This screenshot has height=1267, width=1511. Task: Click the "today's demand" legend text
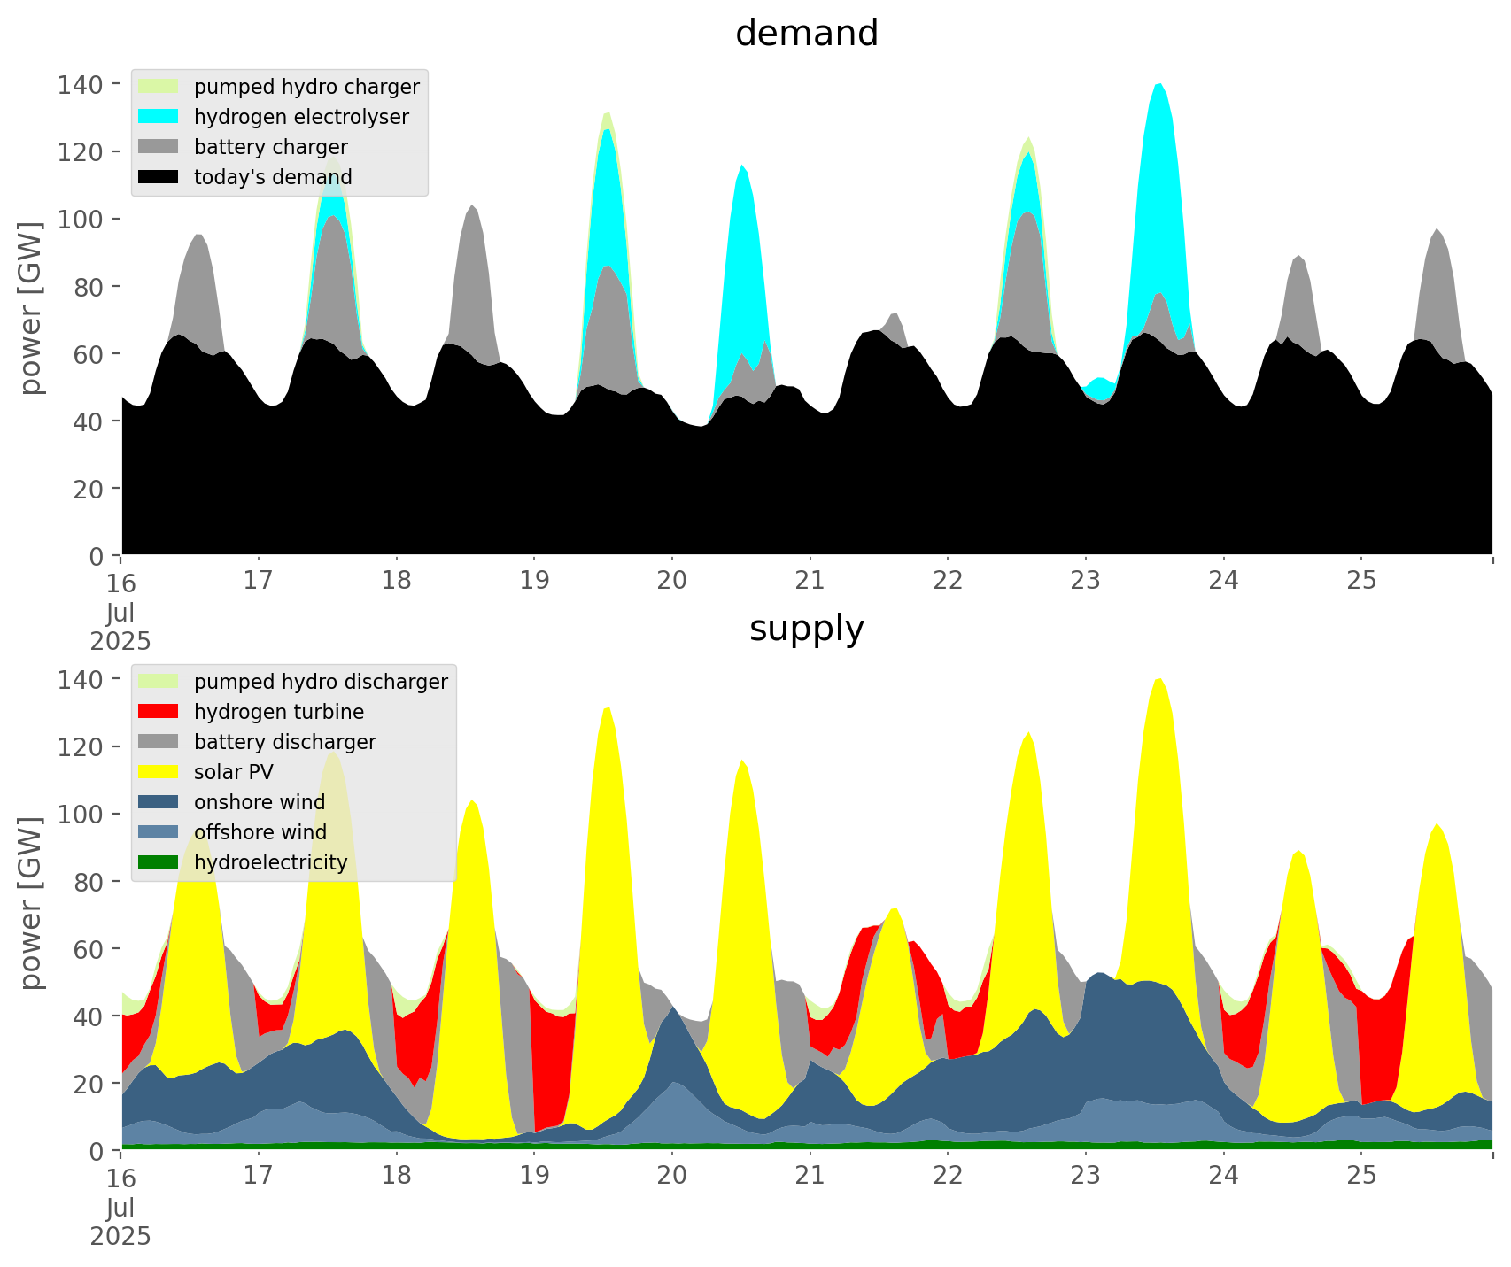273,177
